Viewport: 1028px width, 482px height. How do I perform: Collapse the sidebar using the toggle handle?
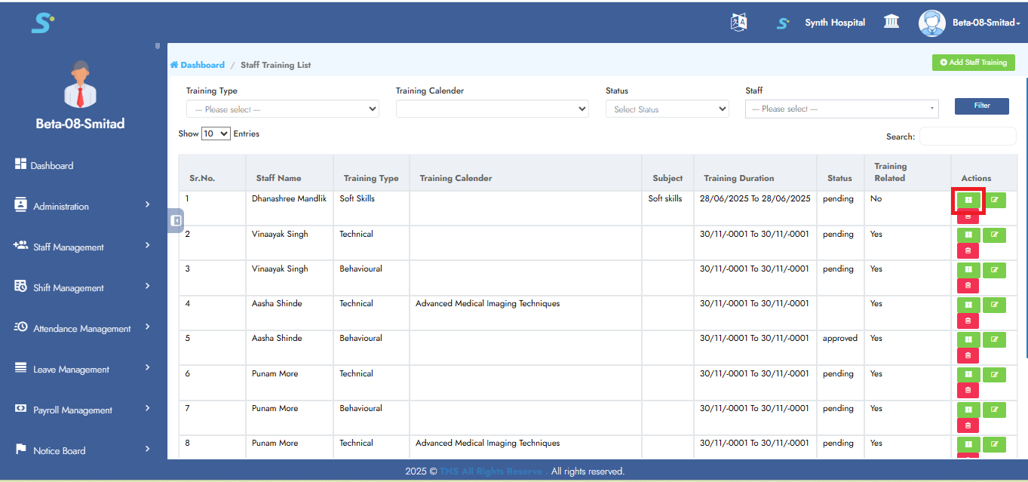pos(176,221)
